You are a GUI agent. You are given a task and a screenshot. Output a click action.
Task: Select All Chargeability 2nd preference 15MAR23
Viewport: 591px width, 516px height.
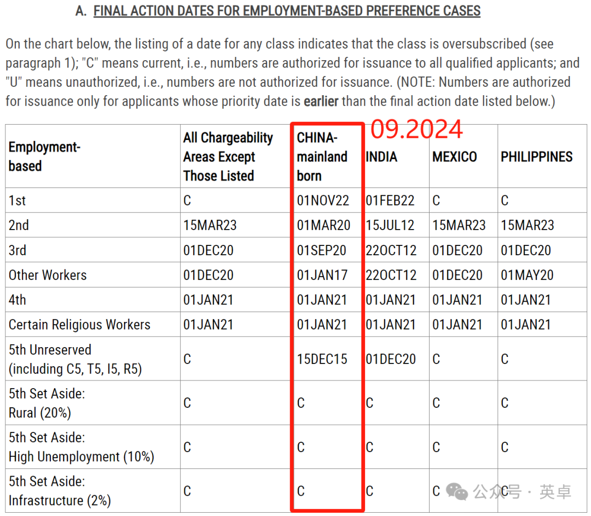[x=210, y=225]
